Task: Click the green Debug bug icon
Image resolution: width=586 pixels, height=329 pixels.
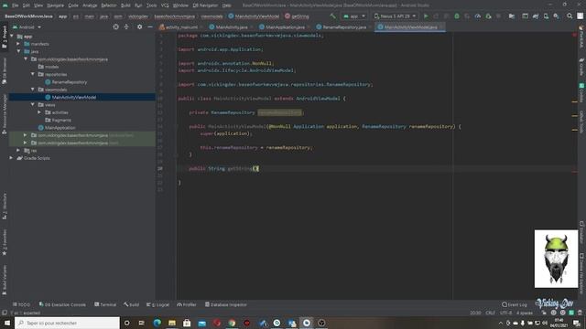Action: coord(457,16)
